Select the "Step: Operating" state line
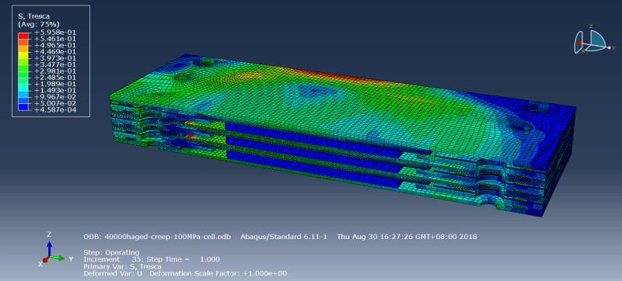The height and width of the screenshot is (281, 622). pyautogui.click(x=111, y=252)
